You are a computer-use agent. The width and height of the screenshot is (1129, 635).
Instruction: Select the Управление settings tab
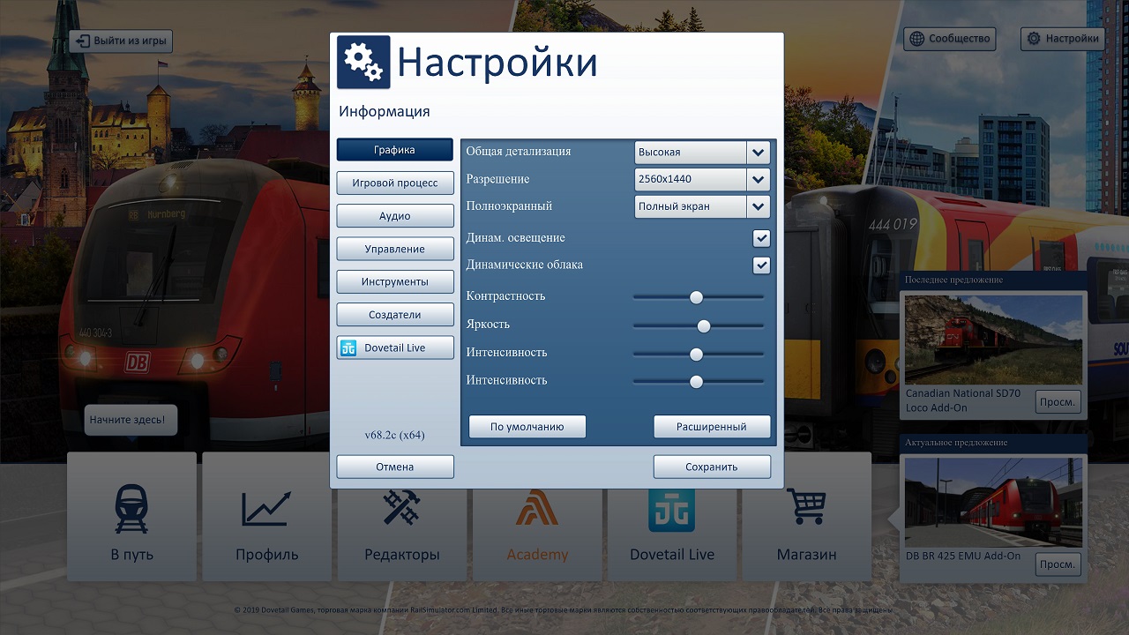[394, 250]
